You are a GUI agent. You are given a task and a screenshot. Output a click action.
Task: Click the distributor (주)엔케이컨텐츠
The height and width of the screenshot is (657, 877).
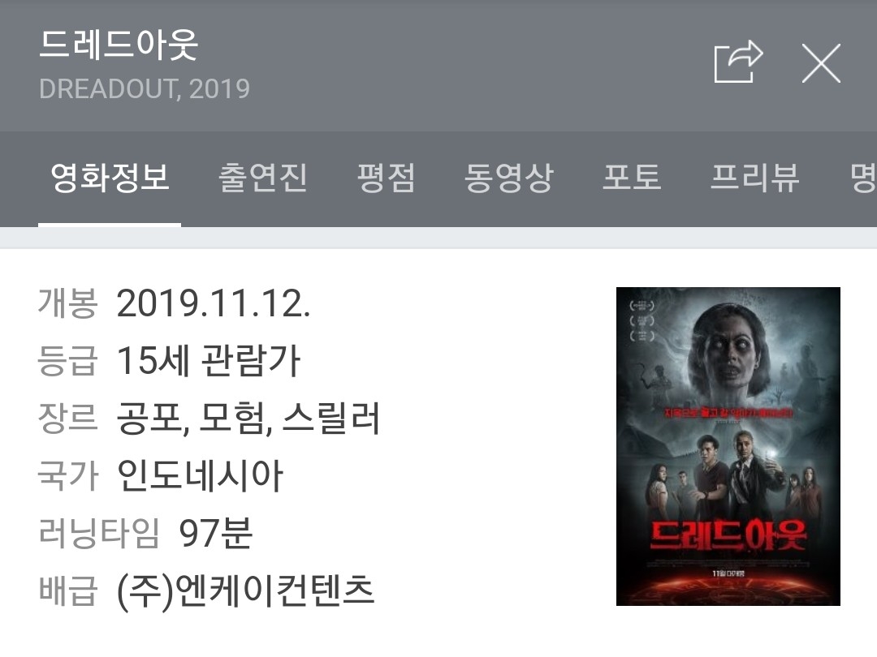tap(245, 590)
